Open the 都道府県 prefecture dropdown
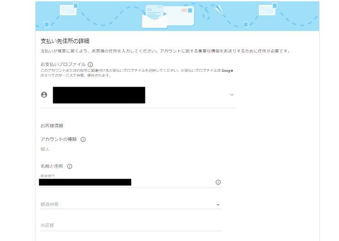The width and height of the screenshot is (339, 241). point(131,204)
